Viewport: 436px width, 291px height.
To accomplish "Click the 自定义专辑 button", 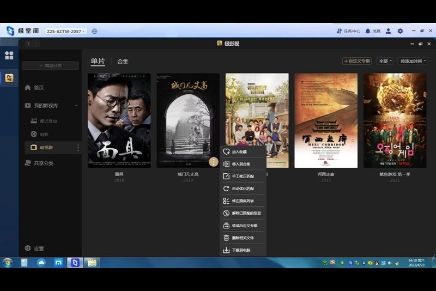I will pyautogui.click(x=357, y=61).
